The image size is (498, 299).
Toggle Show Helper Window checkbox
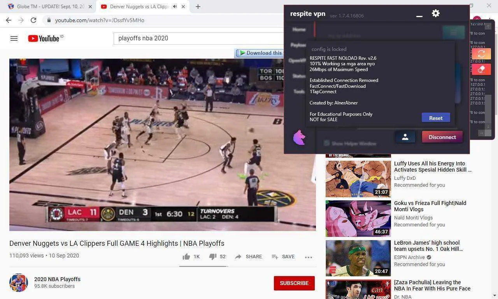[x=327, y=143]
